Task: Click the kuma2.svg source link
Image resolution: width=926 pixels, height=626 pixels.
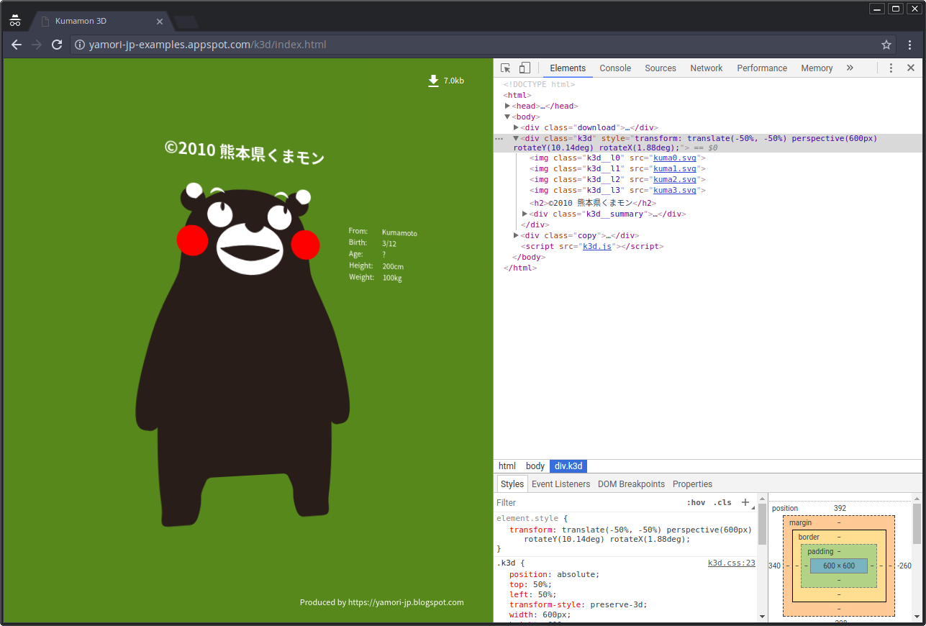Action: click(x=674, y=179)
